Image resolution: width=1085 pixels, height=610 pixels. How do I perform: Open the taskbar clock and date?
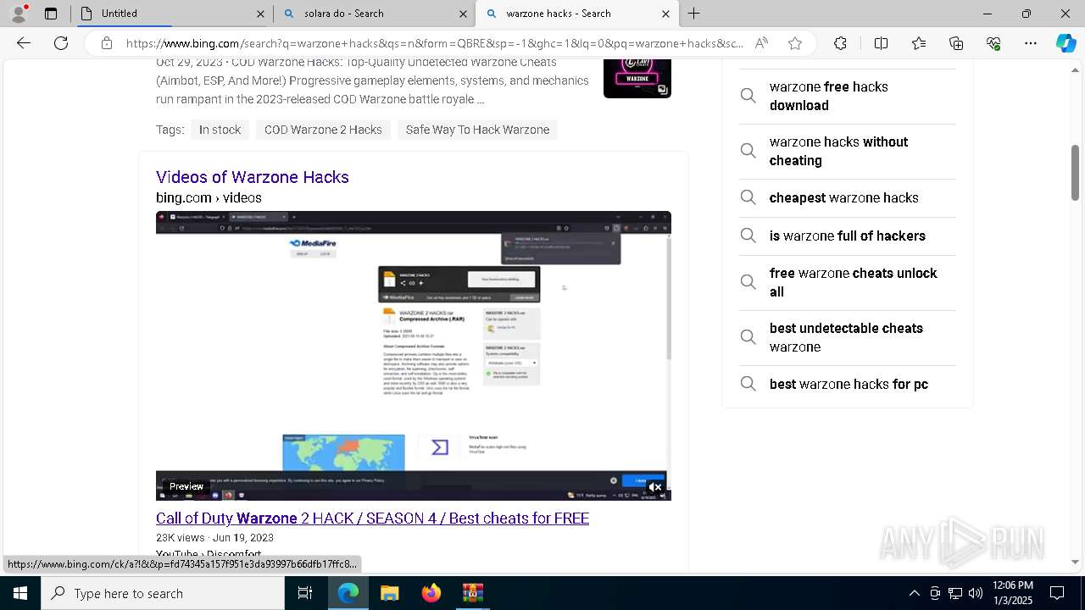(1012, 593)
